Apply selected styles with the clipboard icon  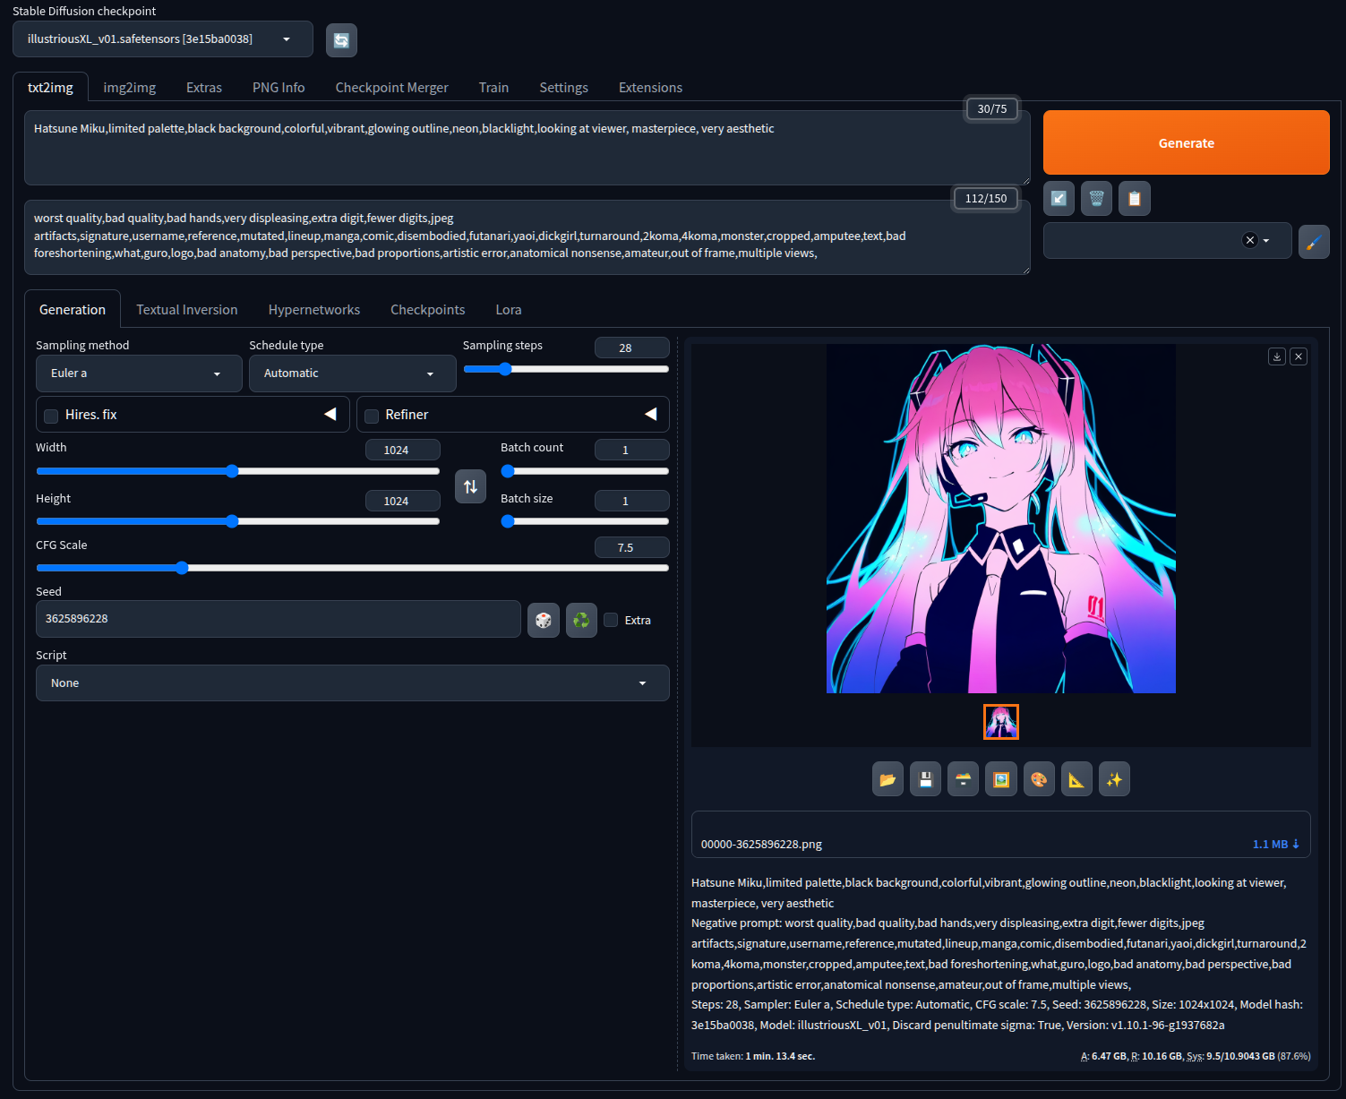(1135, 199)
